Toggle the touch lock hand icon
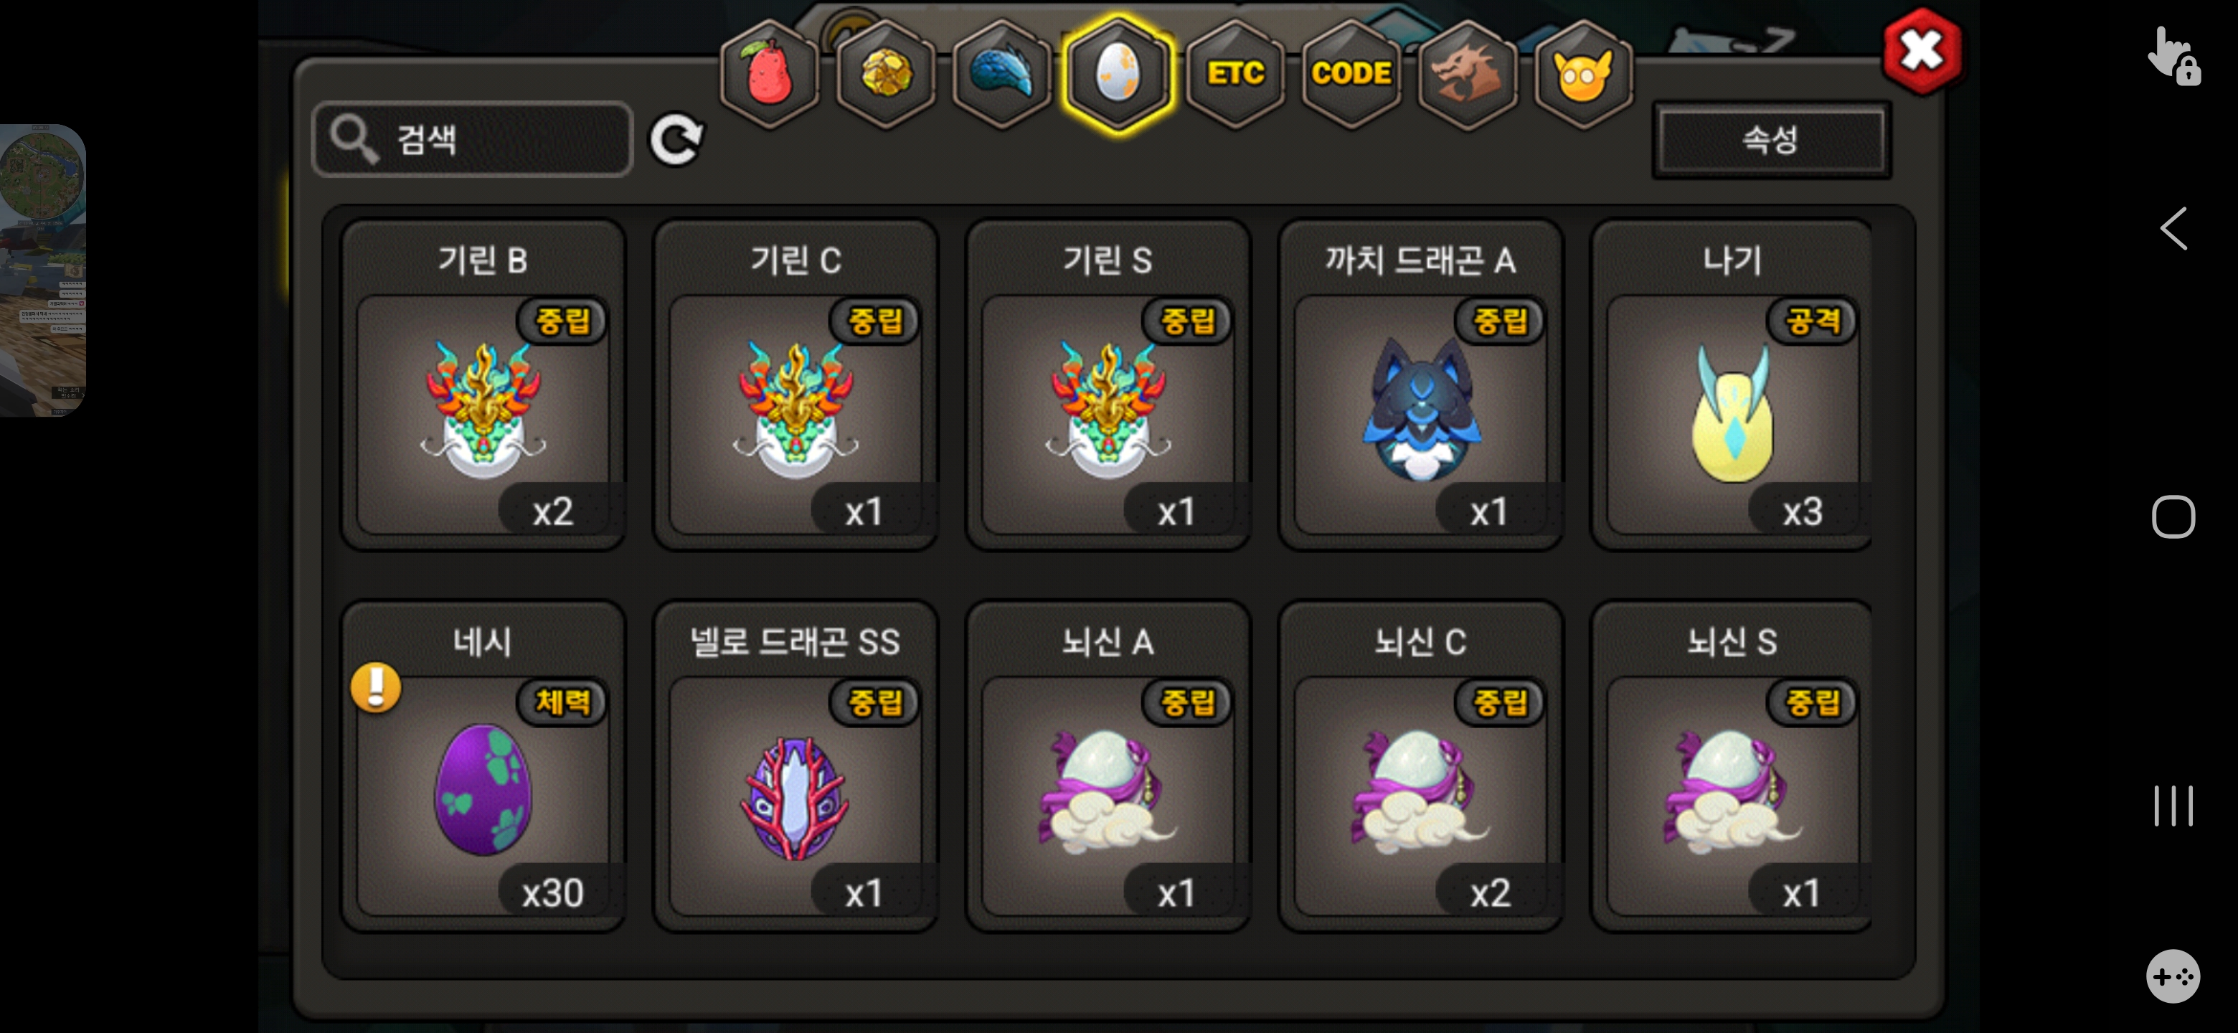Screen dimensions: 2238x1033 click(2173, 56)
